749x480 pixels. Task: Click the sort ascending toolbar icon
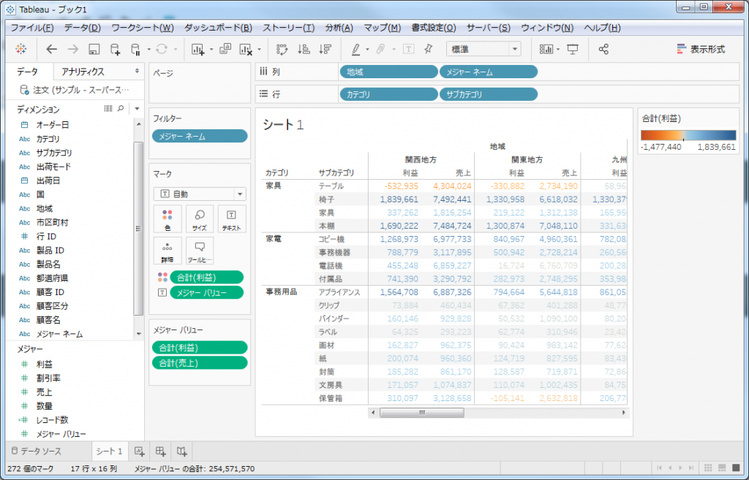pyautogui.click(x=304, y=49)
